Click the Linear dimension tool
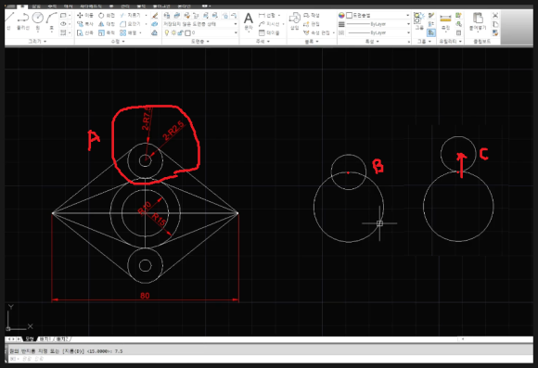Screen dimensions: 538x368 tap(267, 16)
